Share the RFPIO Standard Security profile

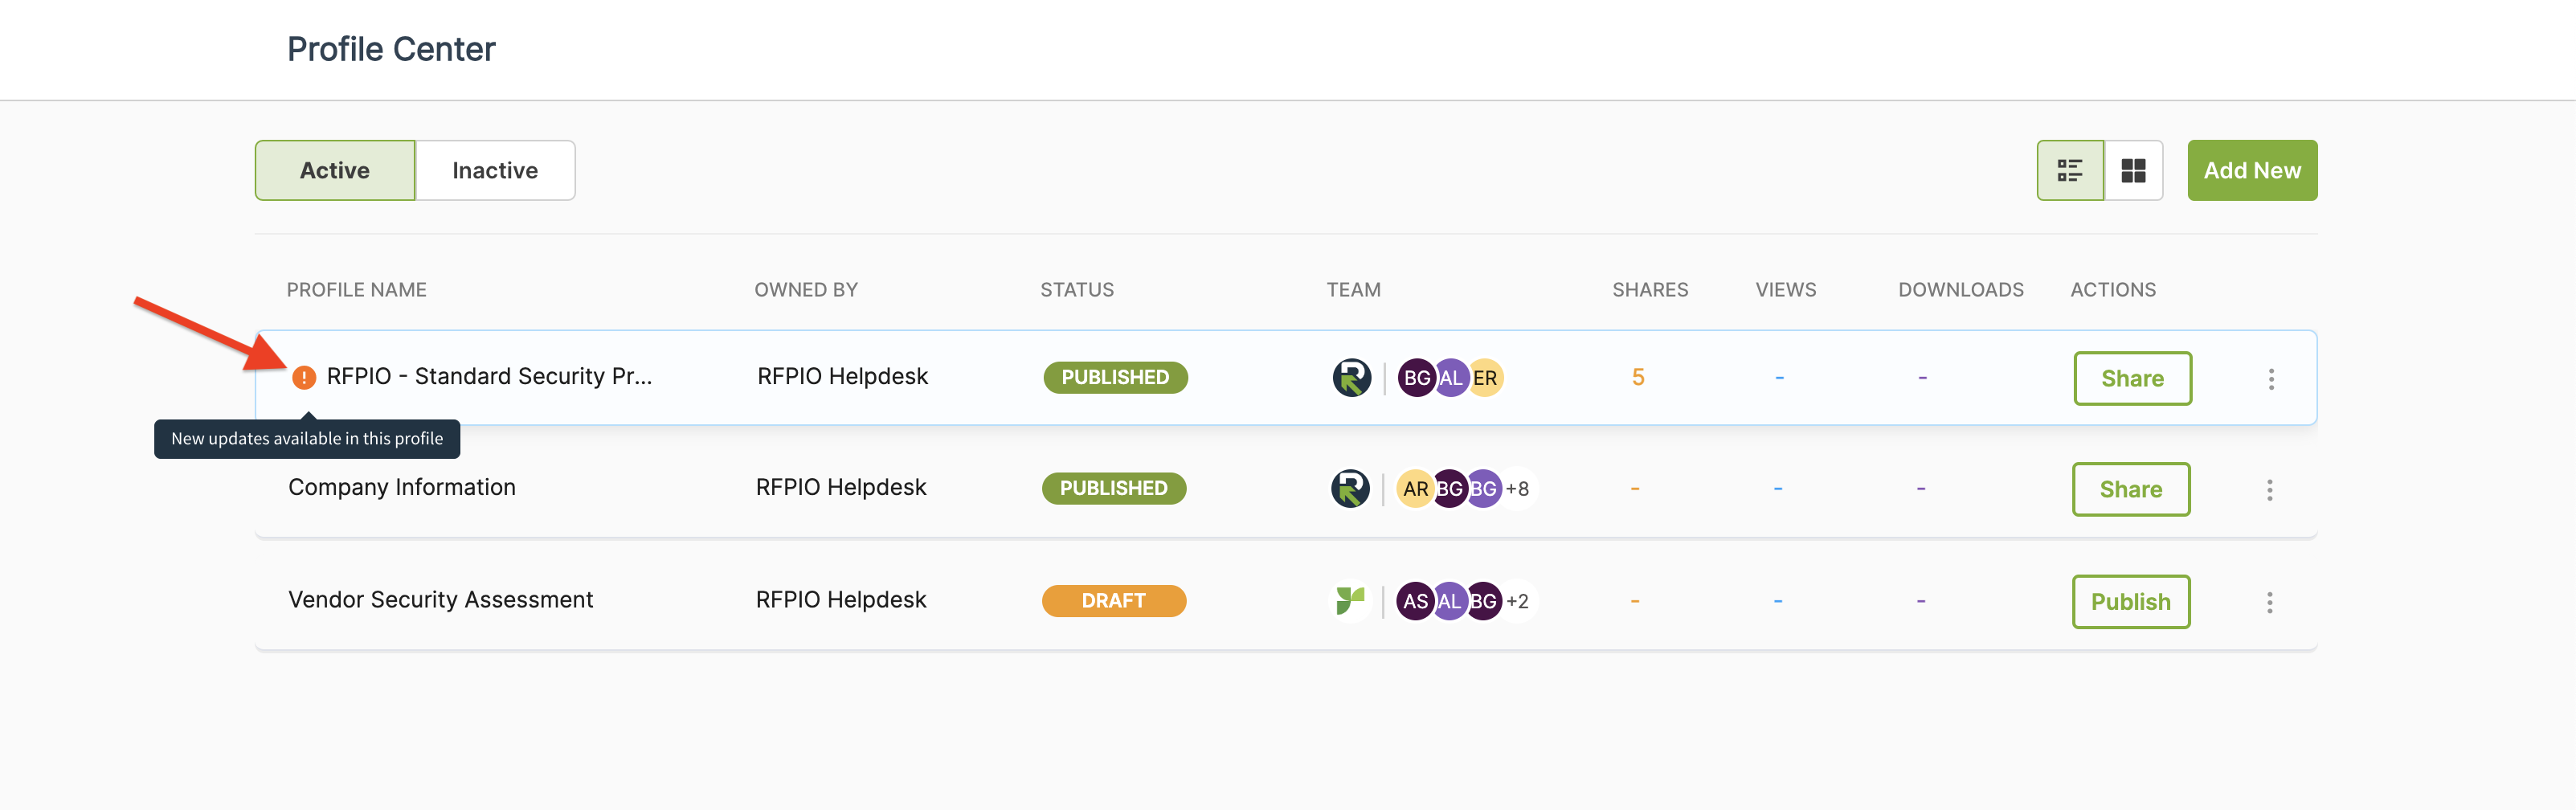tap(2132, 379)
